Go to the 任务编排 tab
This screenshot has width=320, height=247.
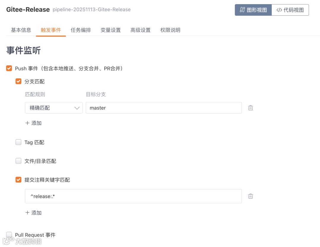point(81,30)
